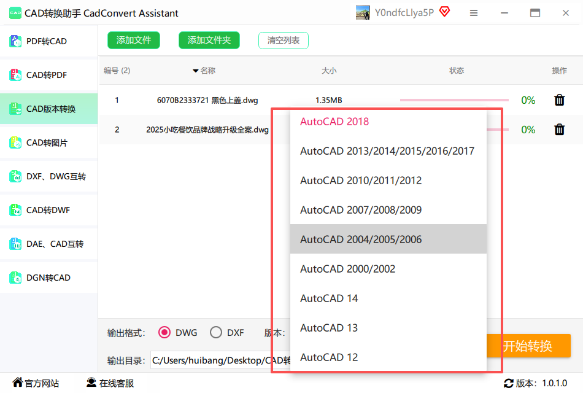Click file name 2025小吃餐饮品牌战略升级全案.dwg
This screenshot has width=583, height=393.
click(x=207, y=130)
